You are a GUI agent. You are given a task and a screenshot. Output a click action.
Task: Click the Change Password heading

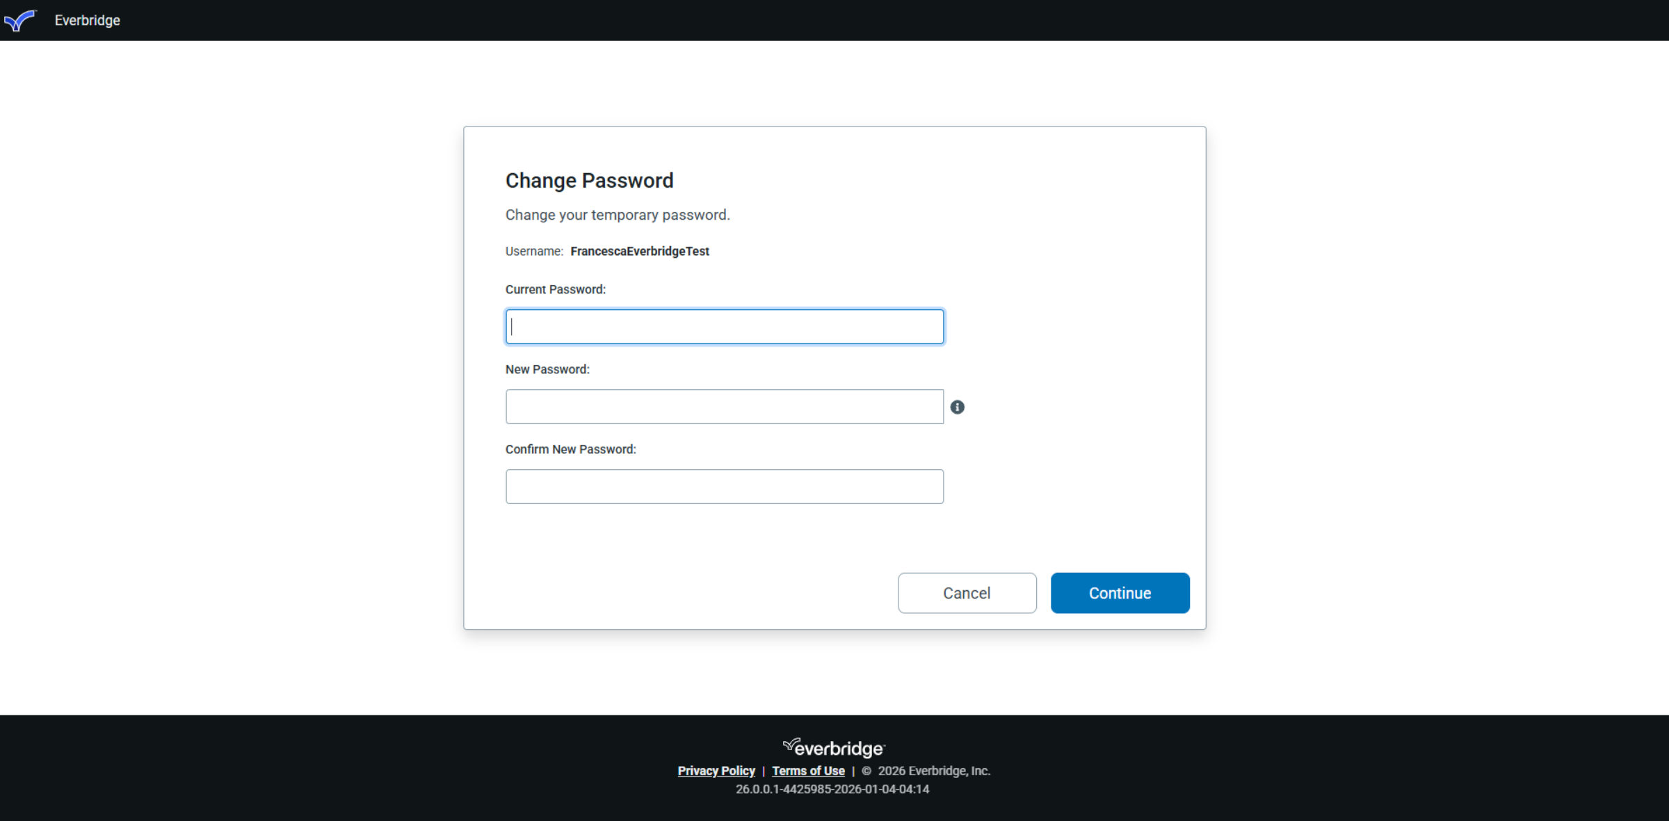589,180
